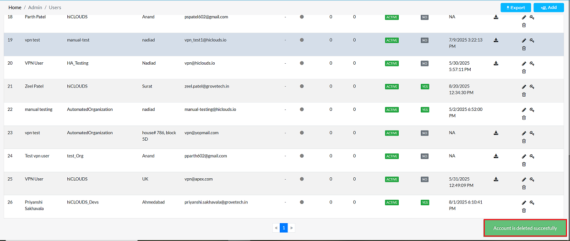Click the Export button
Screen dimensions: 570x241
click(516, 8)
